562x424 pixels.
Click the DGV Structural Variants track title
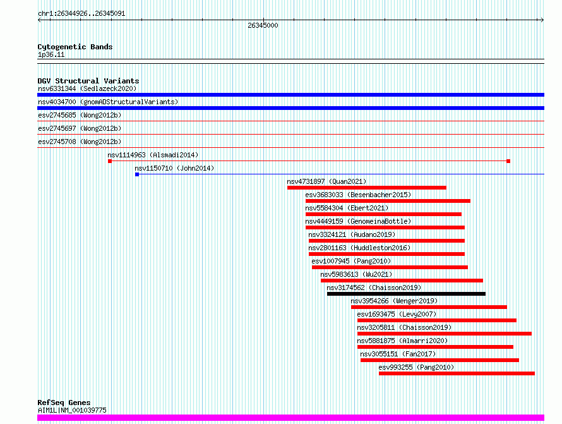click(x=88, y=81)
